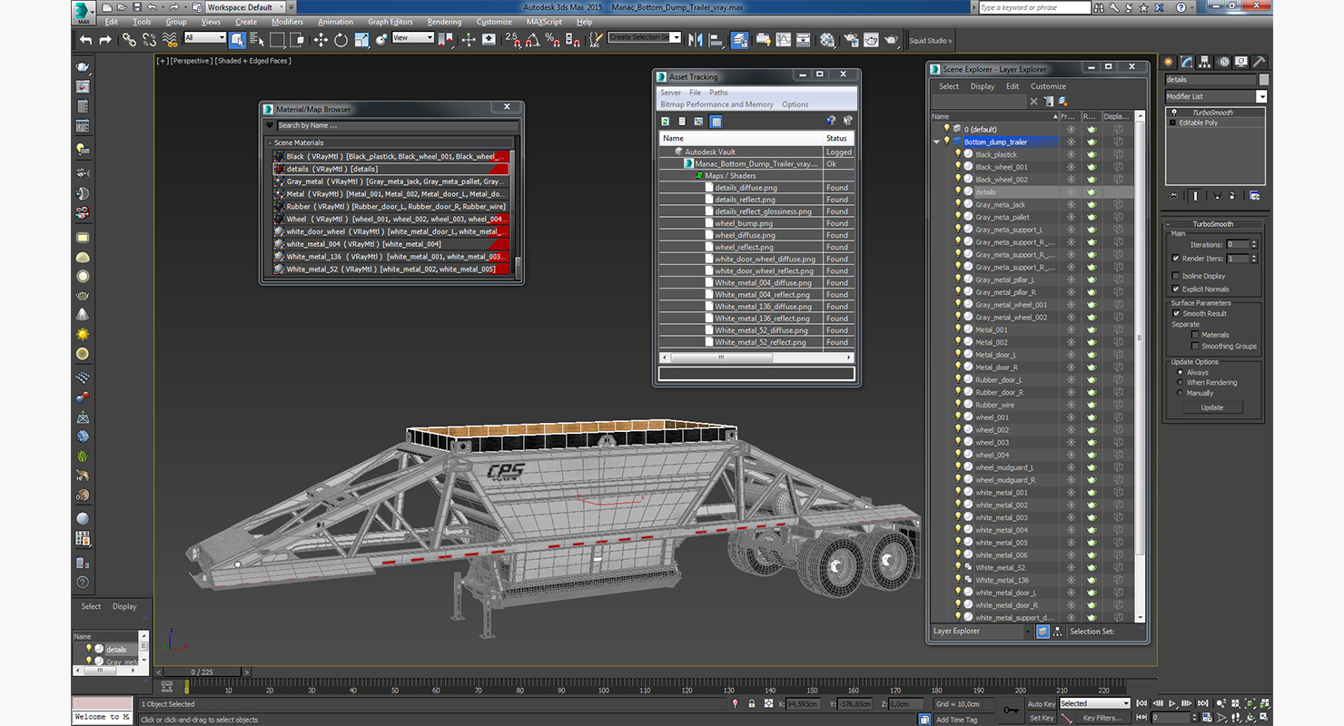This screenshot has width=1344, height=726.
Task: Toggle the Smooth Result checkbox
Action: pyautogui.click(x=1176, y=313)
